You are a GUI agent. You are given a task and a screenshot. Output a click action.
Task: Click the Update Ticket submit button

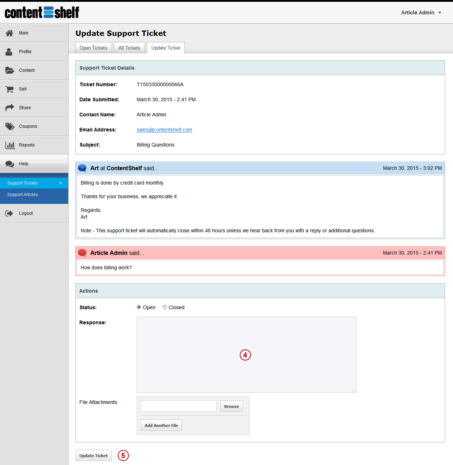pyautogui.click(x=93, y=455)
